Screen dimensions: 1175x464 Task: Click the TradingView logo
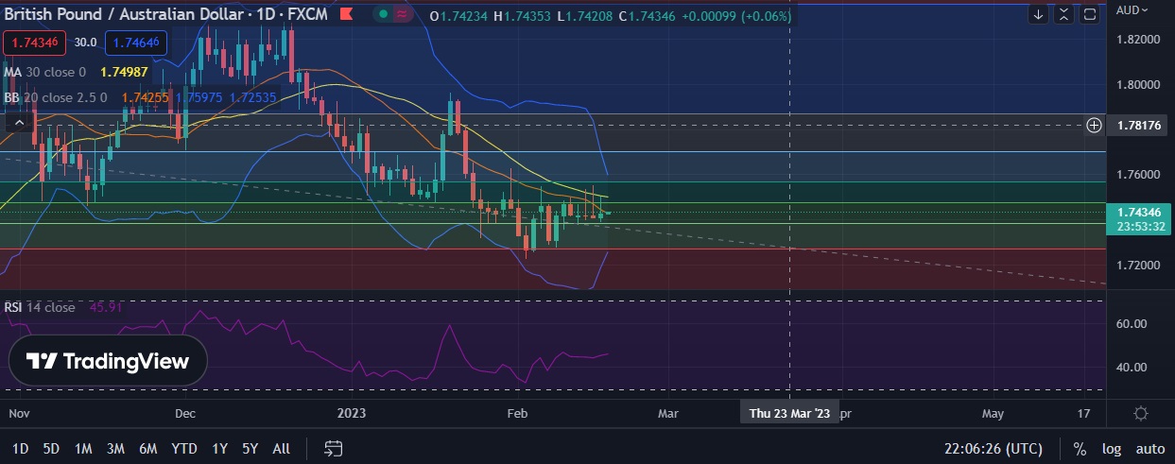tap(107, 361)
